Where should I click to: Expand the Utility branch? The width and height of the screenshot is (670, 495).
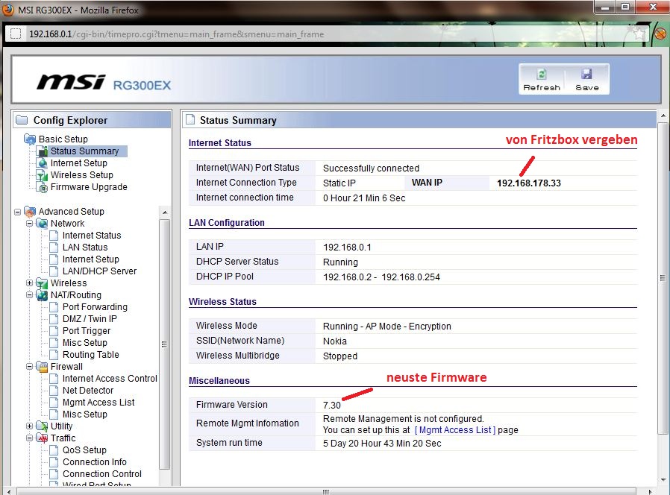coord(30,426)
